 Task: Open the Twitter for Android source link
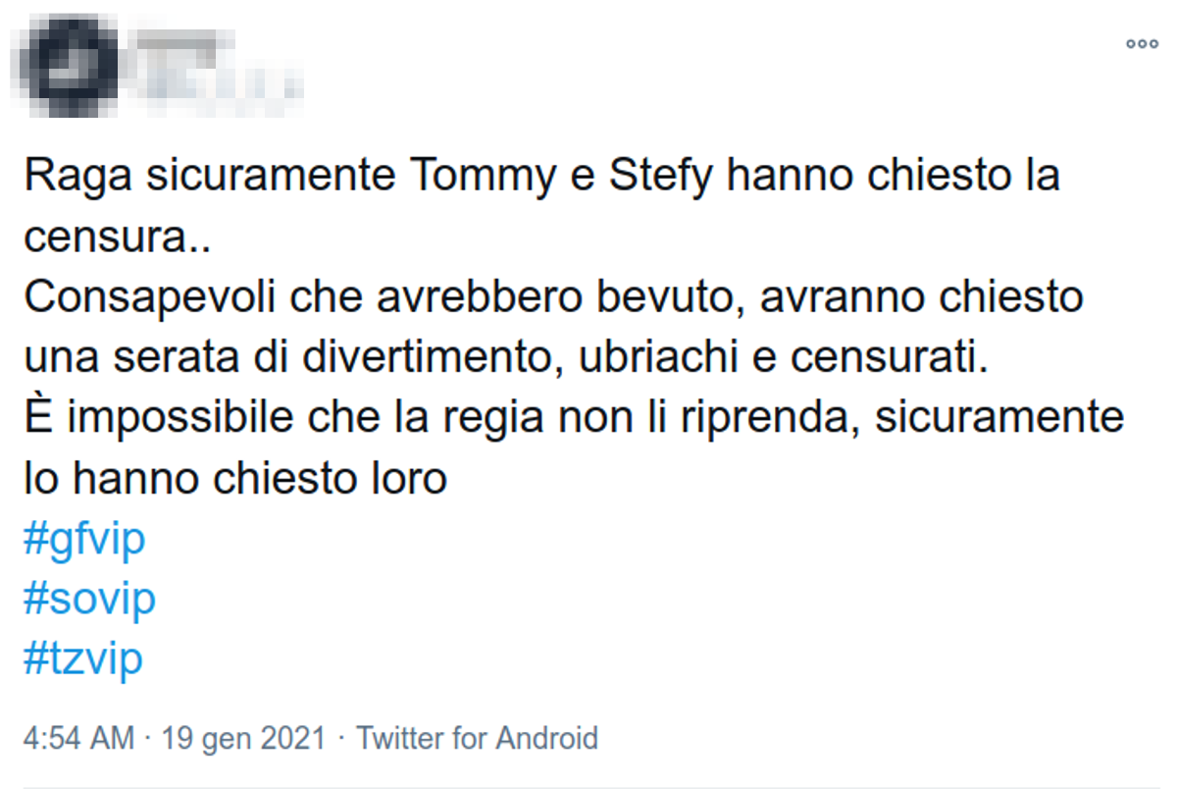point(477,738)
